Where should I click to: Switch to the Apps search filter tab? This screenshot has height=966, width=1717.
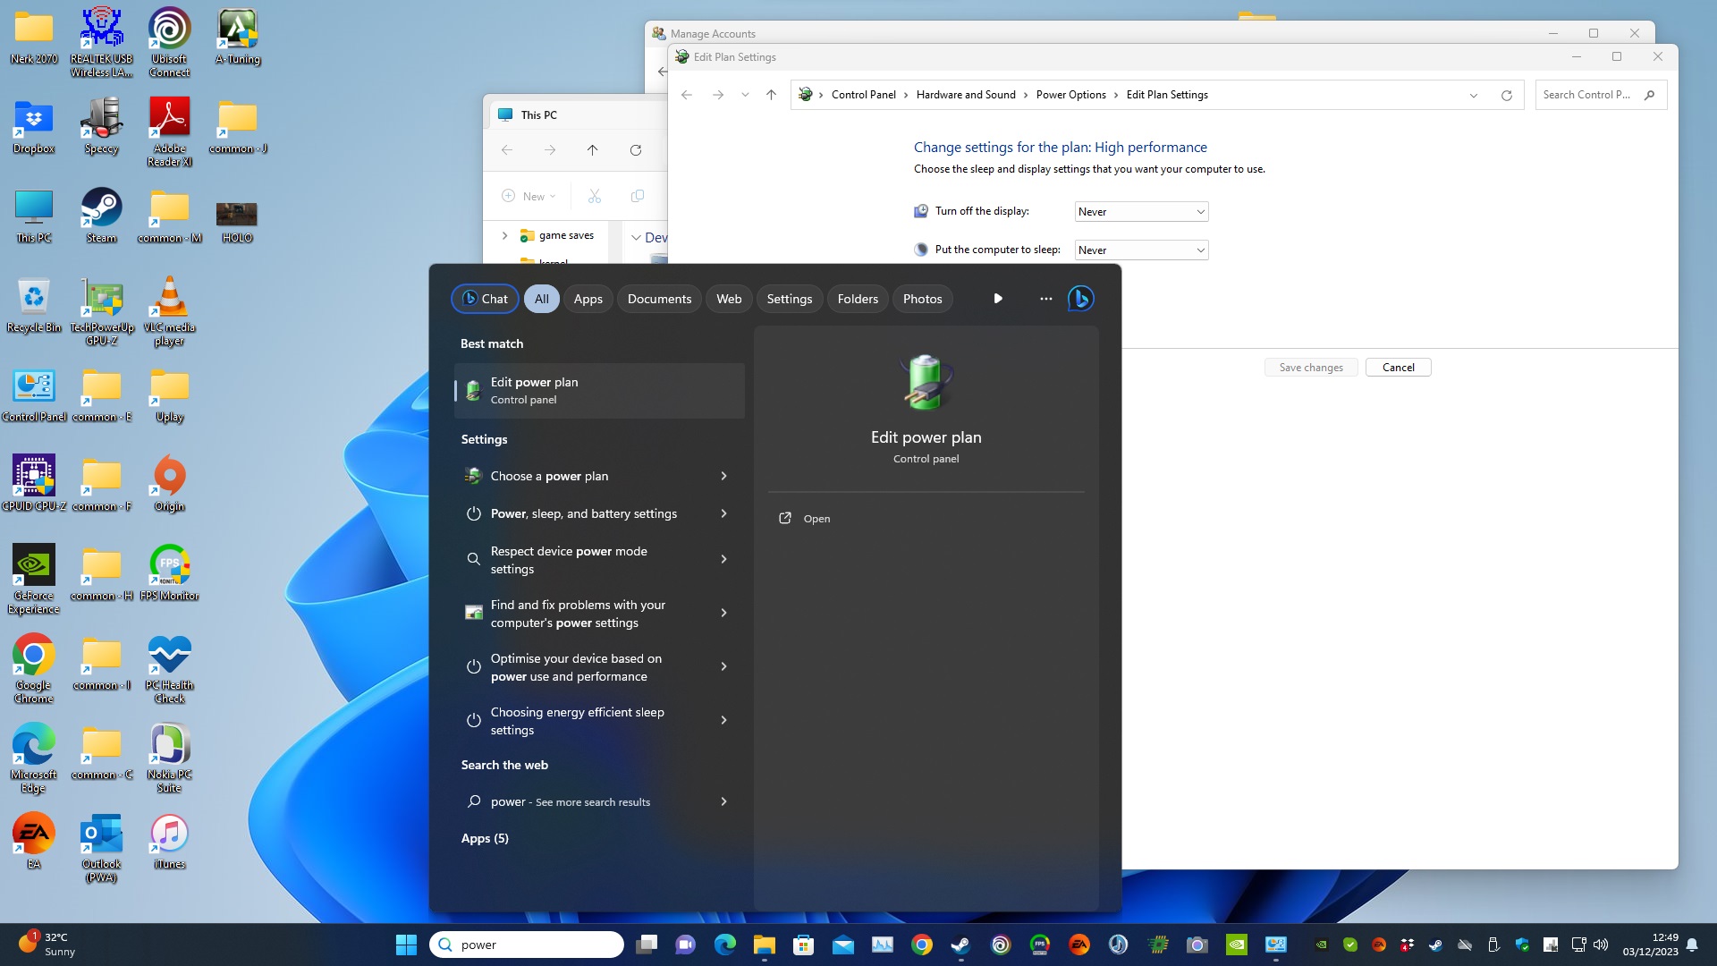pos(588,299)
